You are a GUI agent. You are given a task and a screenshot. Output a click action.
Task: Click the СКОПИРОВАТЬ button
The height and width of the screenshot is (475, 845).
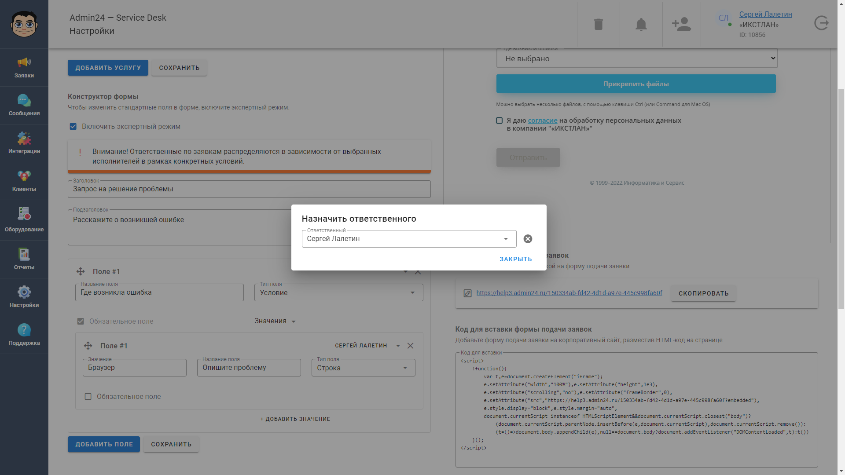point(703,293)
